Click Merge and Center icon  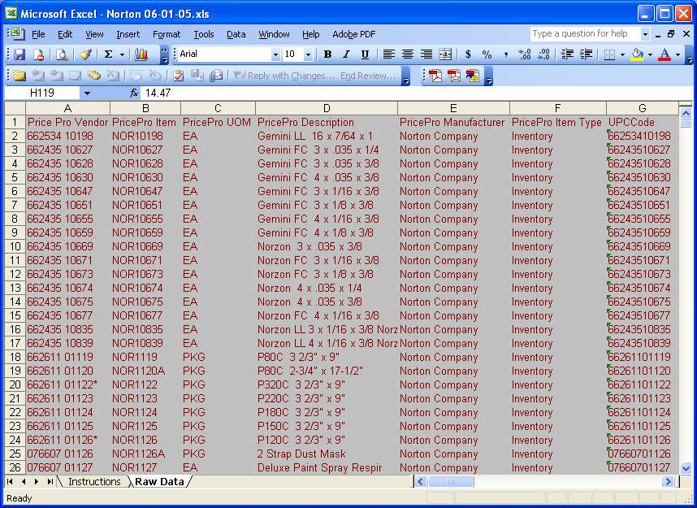445,54
